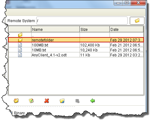Viewport: 152px width, 124px height.
Task: Click the folder icon of remotefolder row
Action: coord(20,40)
